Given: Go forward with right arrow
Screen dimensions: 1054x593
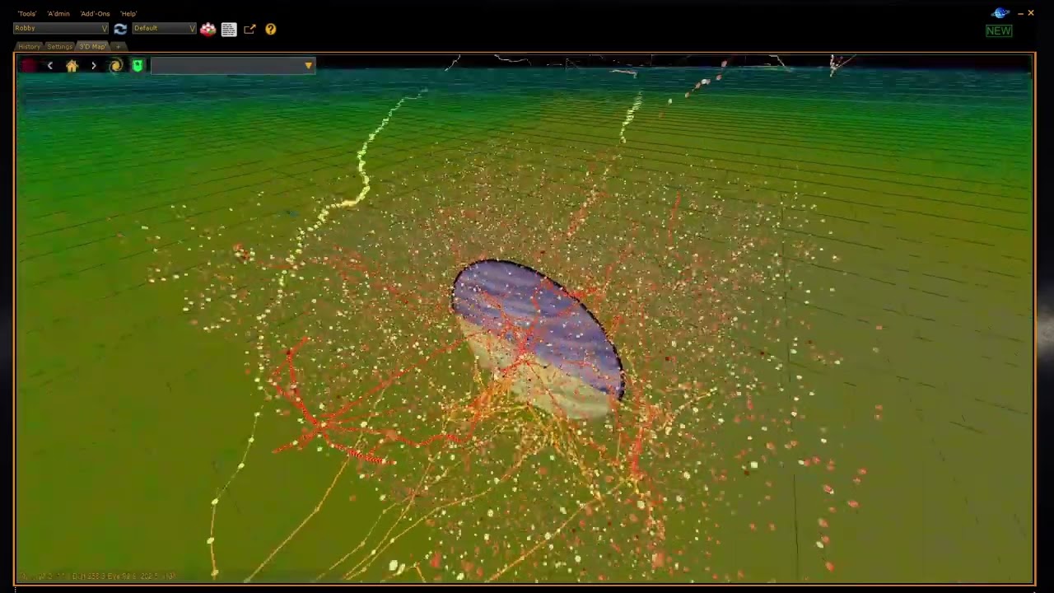Looking at the screenshot, I should point(93,66).
